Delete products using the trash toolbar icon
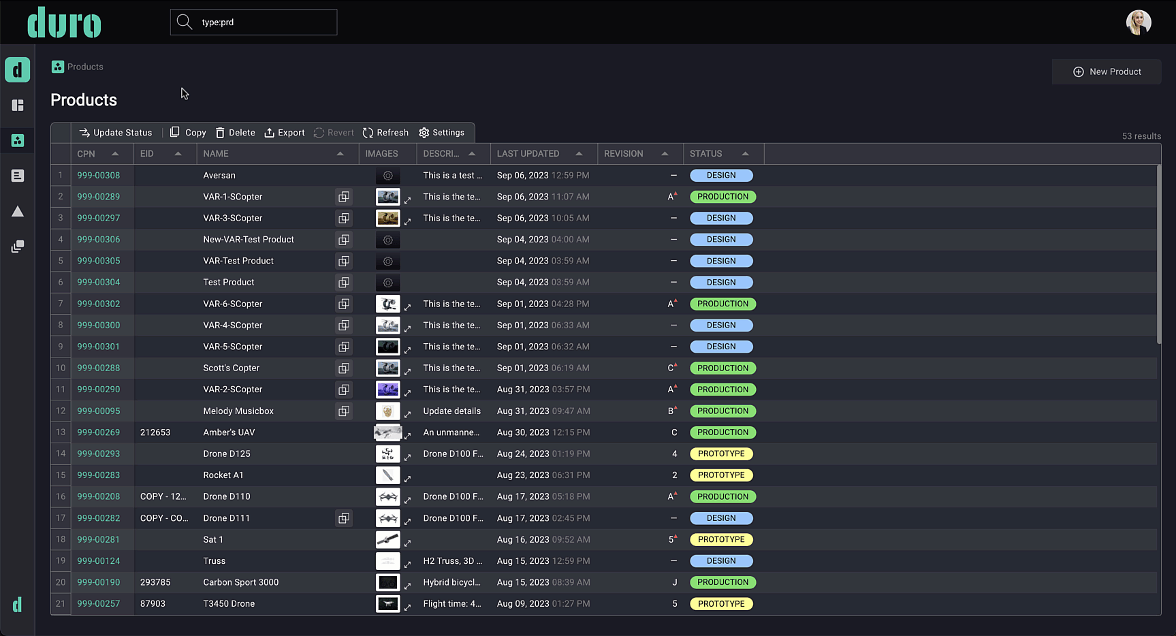Image resolution: width=1176 pixels, height=636 pixels. pos(220,132)
